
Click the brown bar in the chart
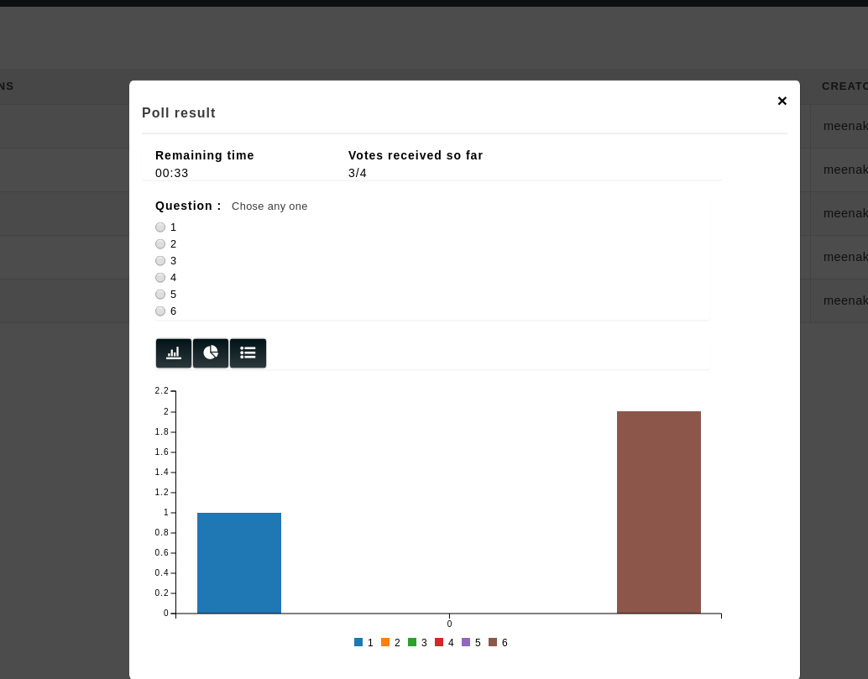tap(659, 513)
